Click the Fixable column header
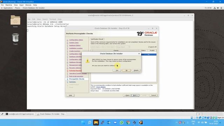 click(x=152, y=50)
